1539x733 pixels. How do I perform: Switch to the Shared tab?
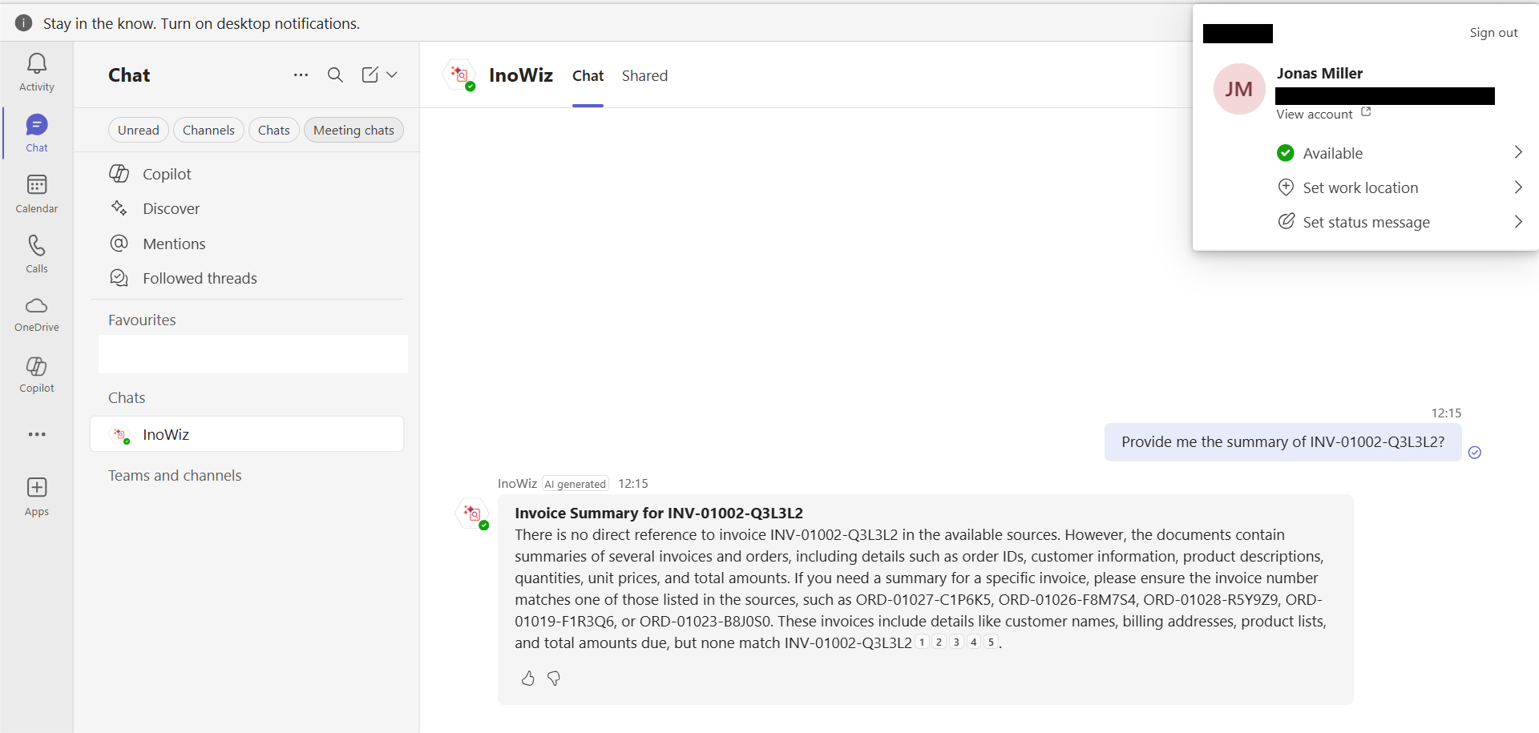pyautogui.click(x=644, y=76)
